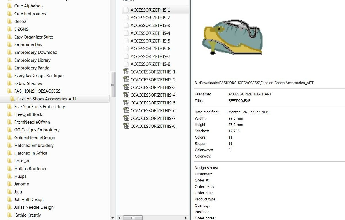Select the JuJu folder
This screenshot has width=345, height=220.
[18, 192]
